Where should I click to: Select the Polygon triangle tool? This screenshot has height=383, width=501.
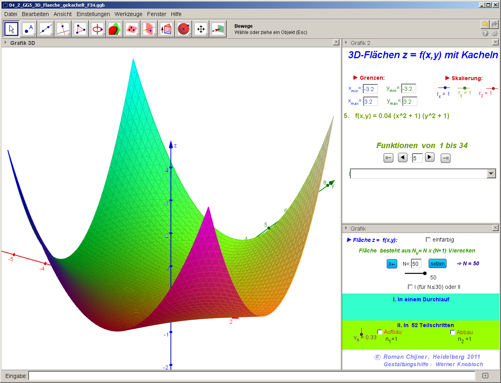81,29
